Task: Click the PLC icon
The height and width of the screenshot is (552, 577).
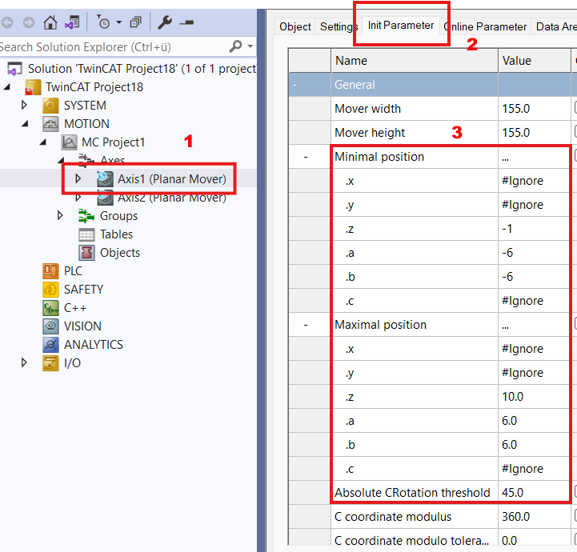Action: [50, 271]
